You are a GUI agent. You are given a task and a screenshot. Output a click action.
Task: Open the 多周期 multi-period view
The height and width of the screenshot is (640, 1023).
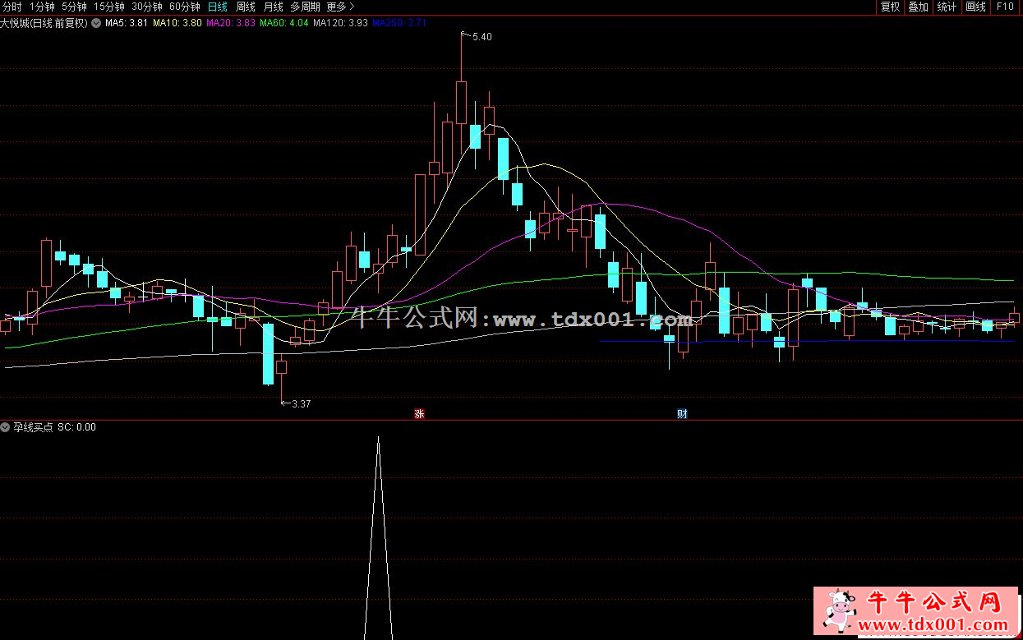tap(305, 7)
